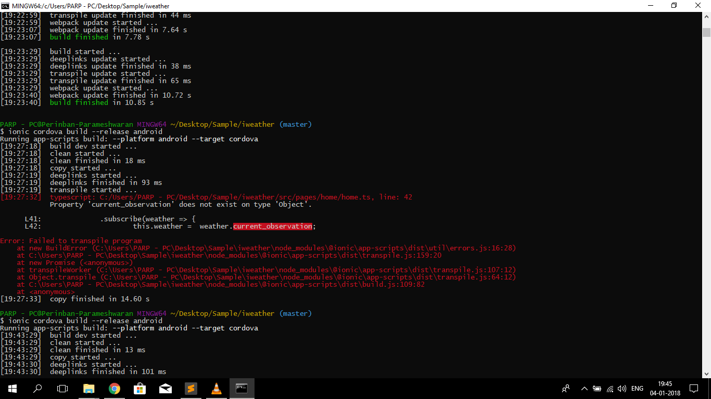Open Task View in the taskbar
Viewport: 711px width, 399px height.
point(62,389)
